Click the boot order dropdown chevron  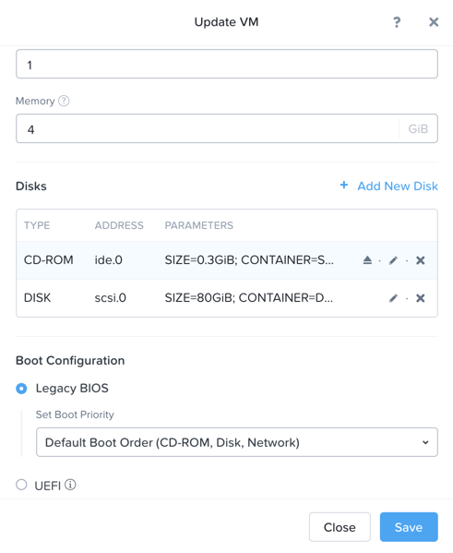pyautogui.click(x=425, y=442)
